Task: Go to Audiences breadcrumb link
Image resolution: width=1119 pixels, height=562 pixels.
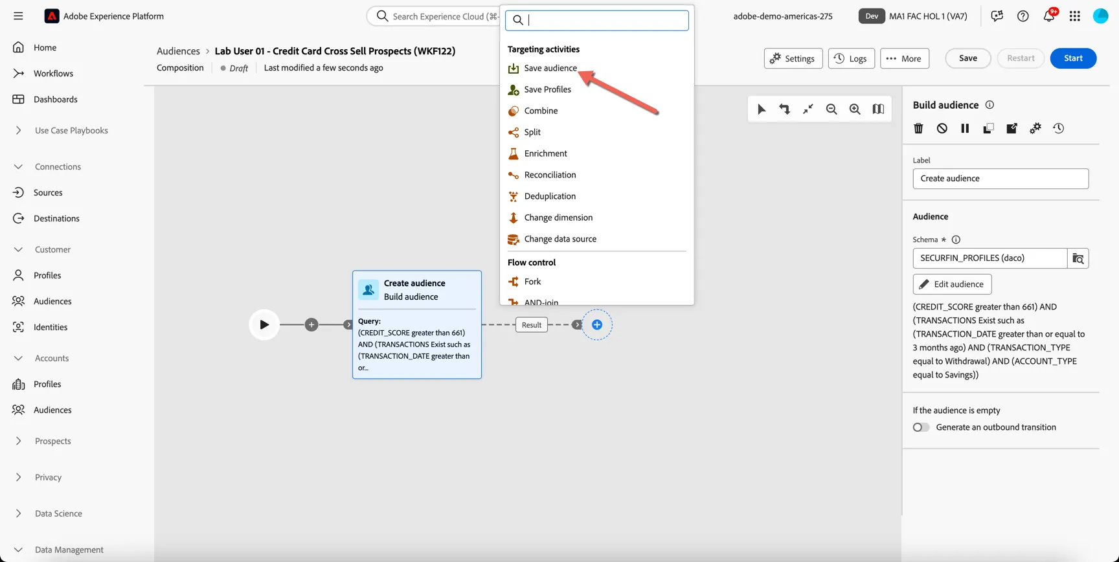Action: [x=178, y=51]
